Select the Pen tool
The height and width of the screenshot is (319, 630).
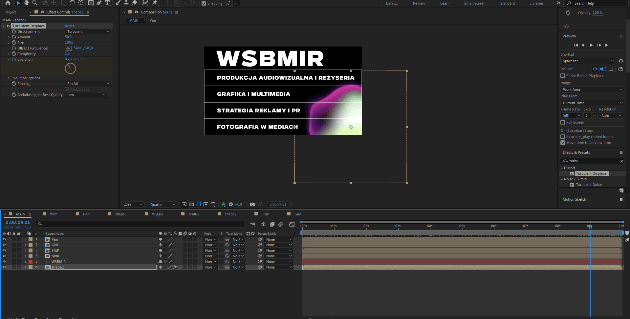pyautogui.click(x=99, y=3)
